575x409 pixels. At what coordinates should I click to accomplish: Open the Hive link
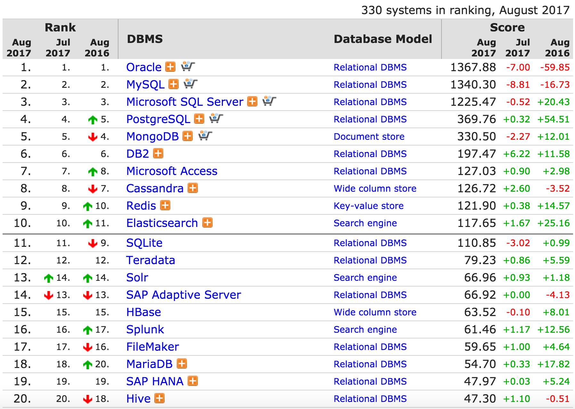coord(139,399)
